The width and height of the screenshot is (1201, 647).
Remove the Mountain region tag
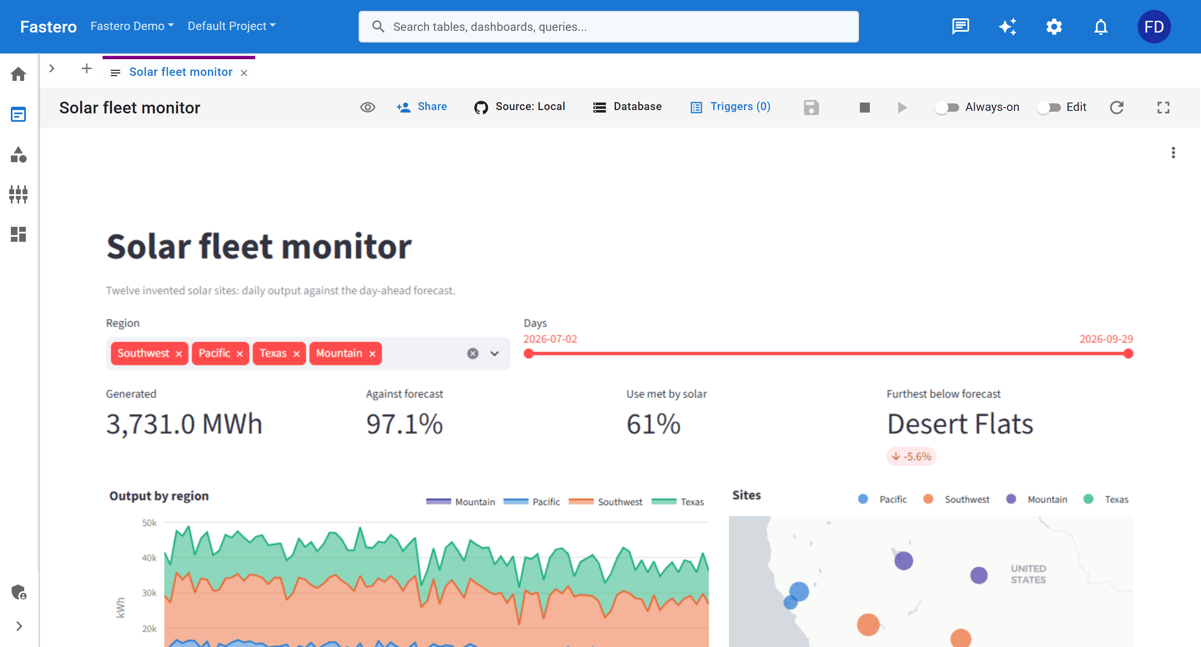click(x=372, y=354)
